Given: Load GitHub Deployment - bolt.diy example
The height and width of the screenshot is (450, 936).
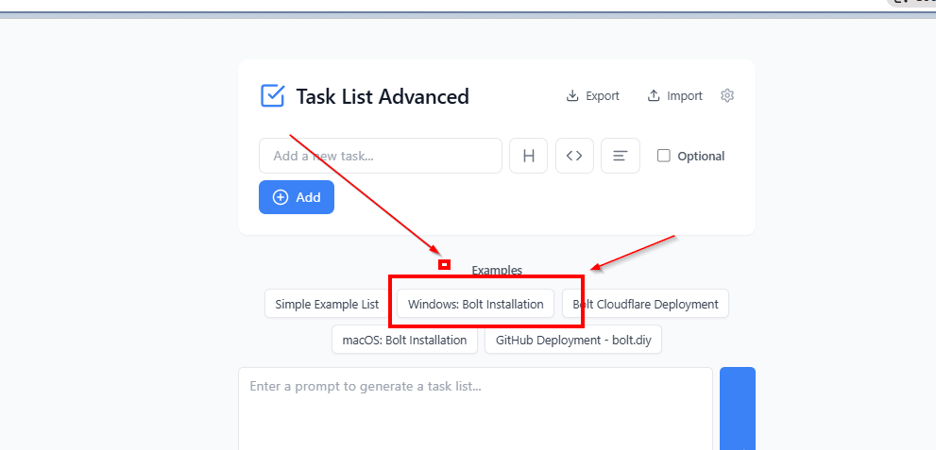Looking at the screenshot, I should (572, 340).
